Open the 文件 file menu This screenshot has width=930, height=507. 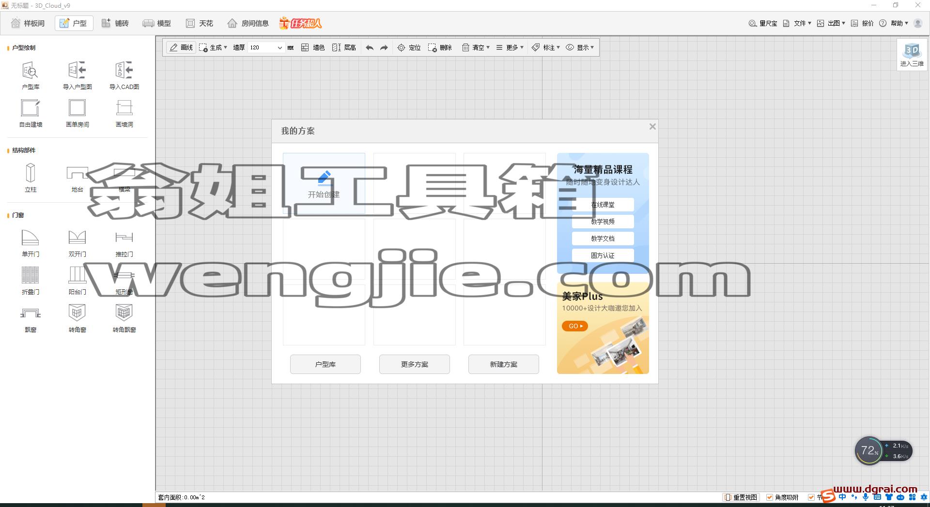797,23
